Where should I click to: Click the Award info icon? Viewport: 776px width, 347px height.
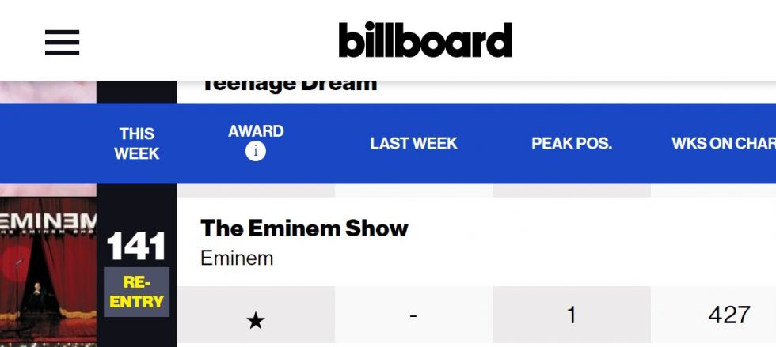[255, 151]
